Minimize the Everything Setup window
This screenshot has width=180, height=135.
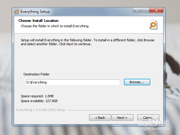pos(137,11)
